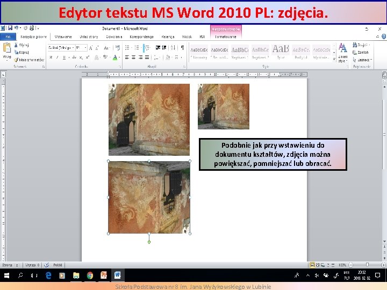
Task: Open Chrome from the taskbar
Action: click(90, 275)
